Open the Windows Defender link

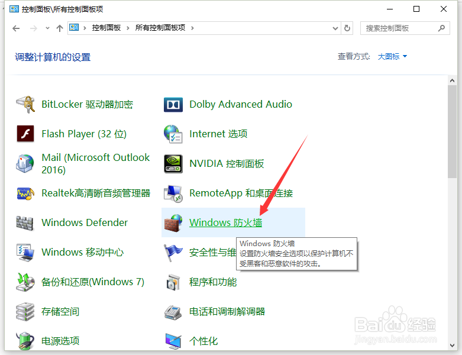point(85,222)
